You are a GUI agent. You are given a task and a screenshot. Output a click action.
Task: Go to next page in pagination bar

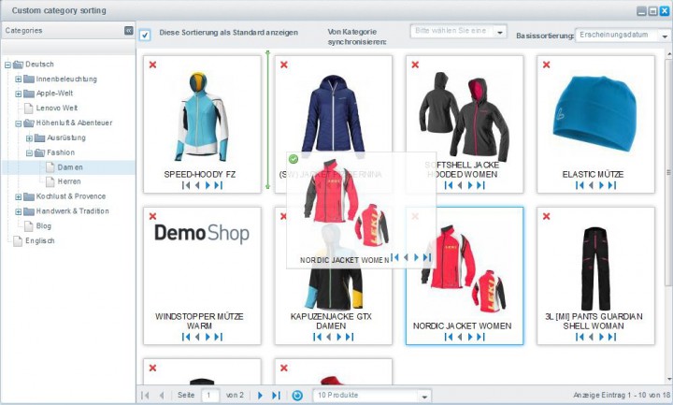[x=260, y=395]
